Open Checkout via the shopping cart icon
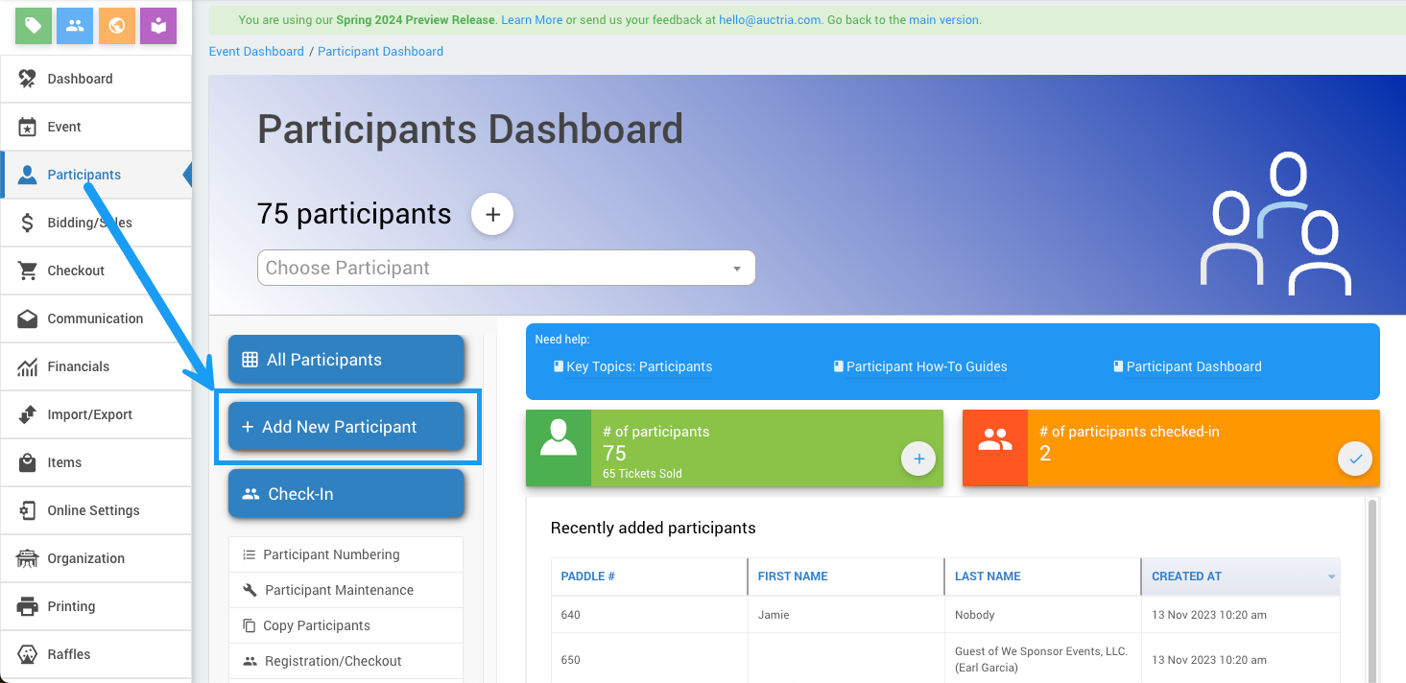This screenshot has height=683, width=1406. pos(28,271)
